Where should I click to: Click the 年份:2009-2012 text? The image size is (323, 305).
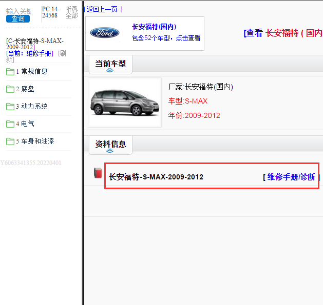(x=194, y=115)
